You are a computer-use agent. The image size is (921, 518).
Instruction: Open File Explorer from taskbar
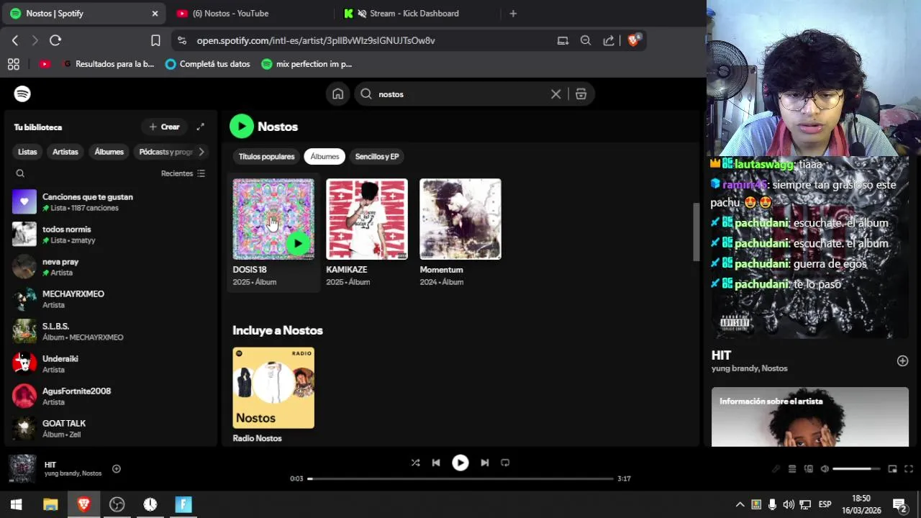(x=50, y=504)
